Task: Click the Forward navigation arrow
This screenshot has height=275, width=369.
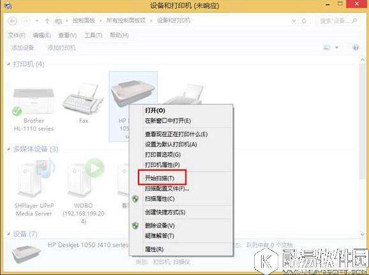Action: (26, 21)
